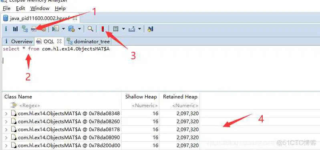Click the Regex filter icon
This screenshot has width=320, height=150.
(14, 105)
